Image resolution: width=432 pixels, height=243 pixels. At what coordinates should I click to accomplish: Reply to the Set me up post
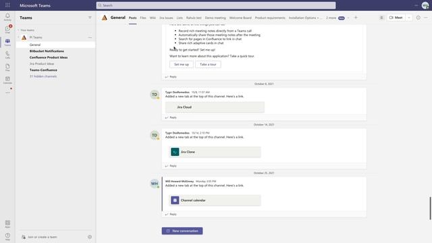pos(171,76)
